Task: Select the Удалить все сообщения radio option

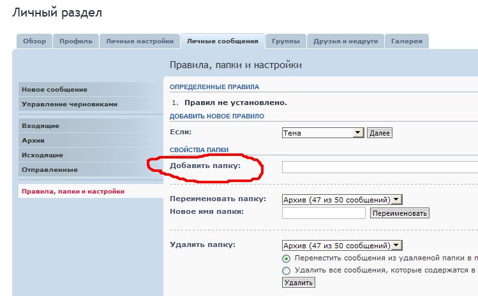Action: coord(286,271)
